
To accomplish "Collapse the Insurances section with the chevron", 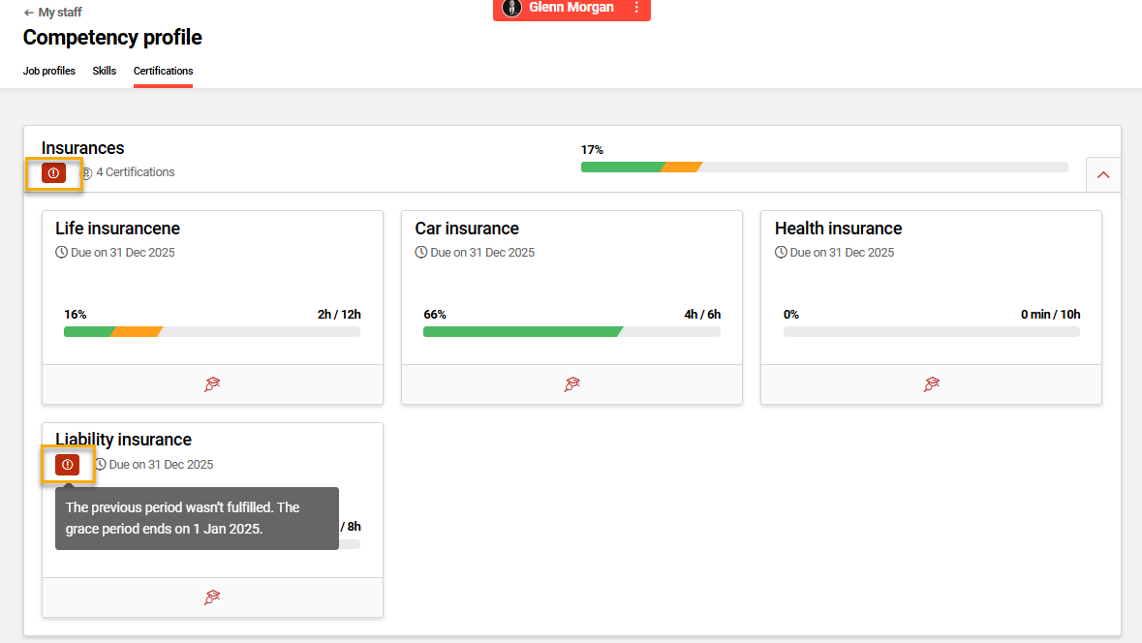I will pyautogui.click(x=1102, y=175).
